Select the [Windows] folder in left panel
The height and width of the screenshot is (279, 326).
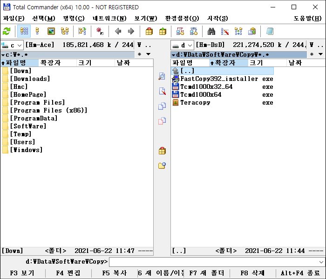pos(22,150)
